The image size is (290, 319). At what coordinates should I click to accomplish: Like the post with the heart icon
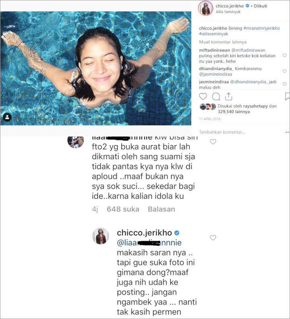tap(203, 96)
